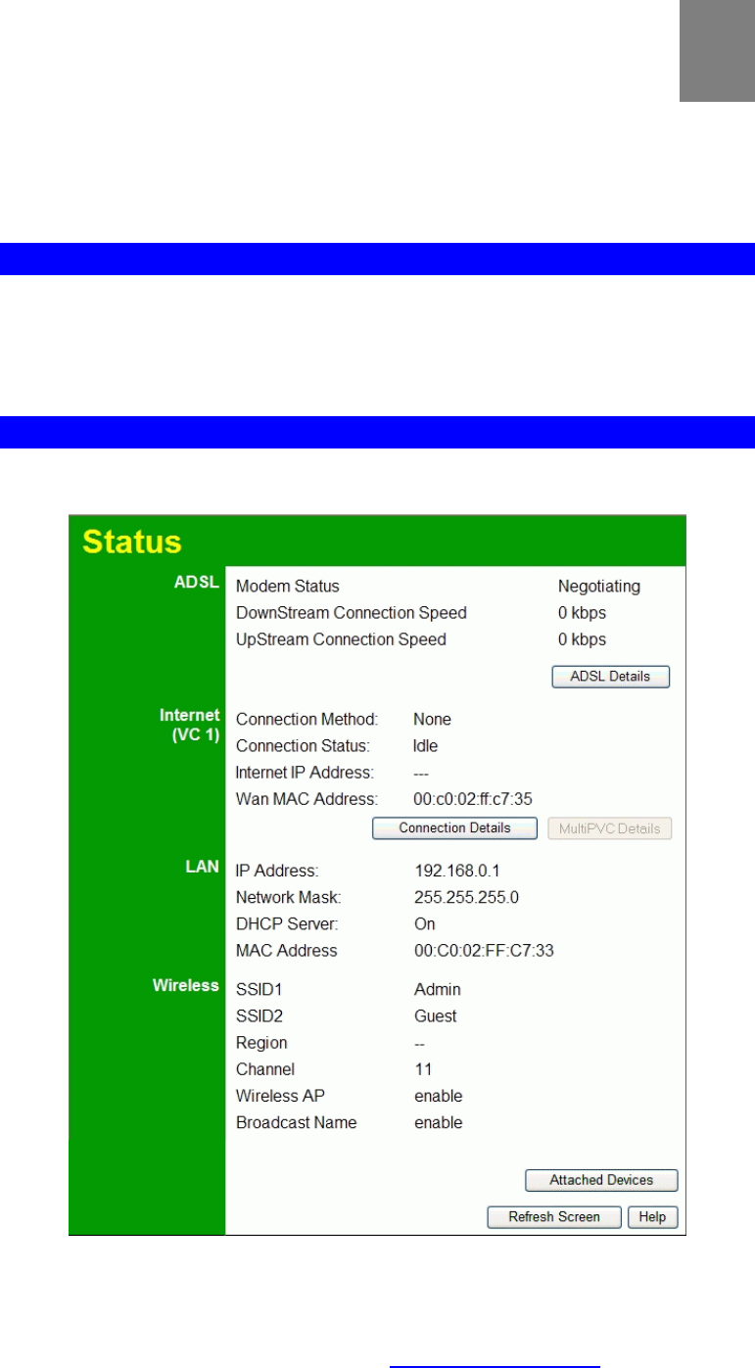Viewport: 755px width, 1368px height.
Task: Click the SSID2 label
Action: 260,1015
